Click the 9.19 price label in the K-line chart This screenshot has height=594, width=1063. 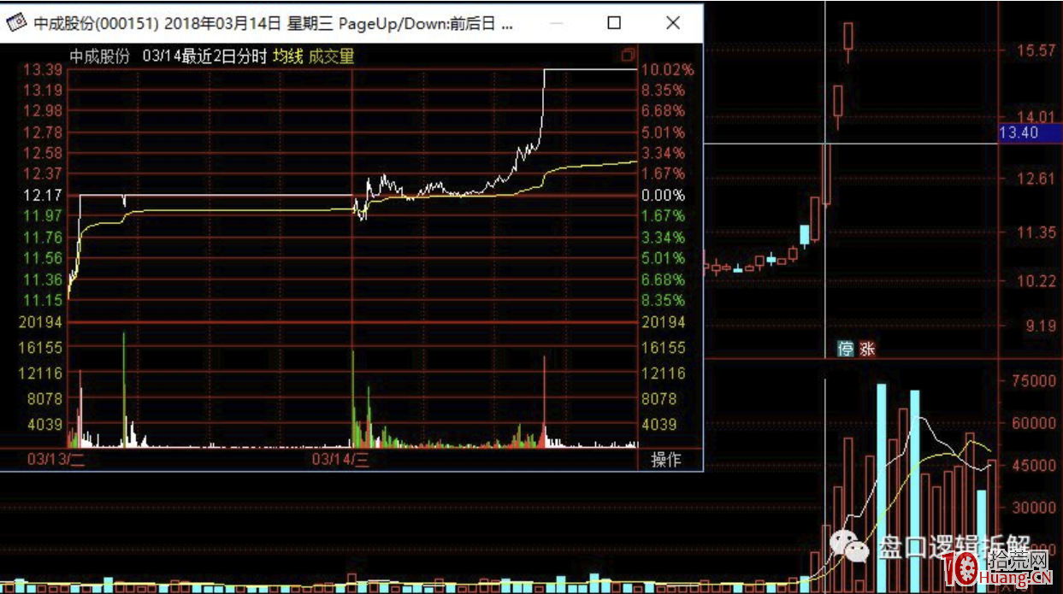tap(1039, 326)
